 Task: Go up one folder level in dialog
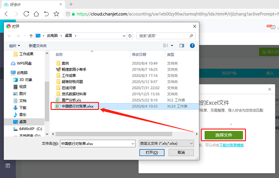(x=31, y=36)
